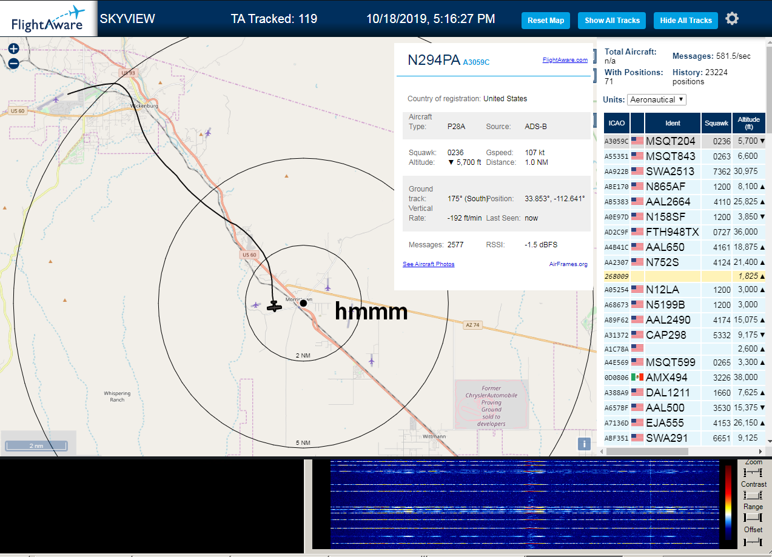Click the US flag in the AAL500 row

[637, 407]
